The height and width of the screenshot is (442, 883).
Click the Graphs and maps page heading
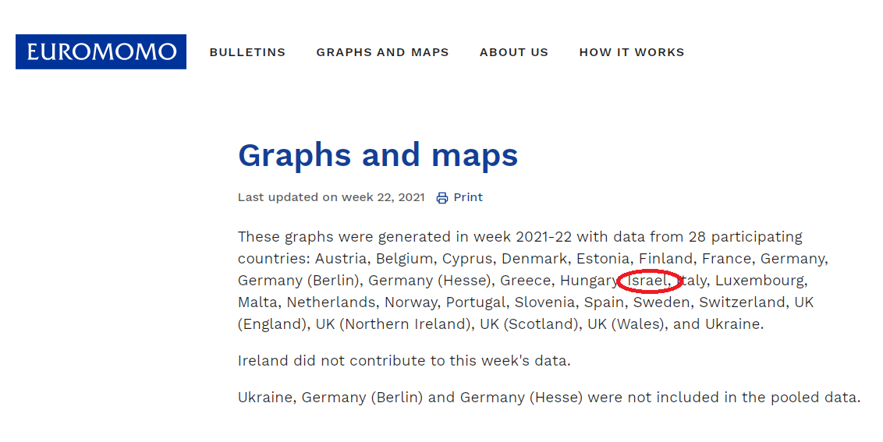pos(378,155)
